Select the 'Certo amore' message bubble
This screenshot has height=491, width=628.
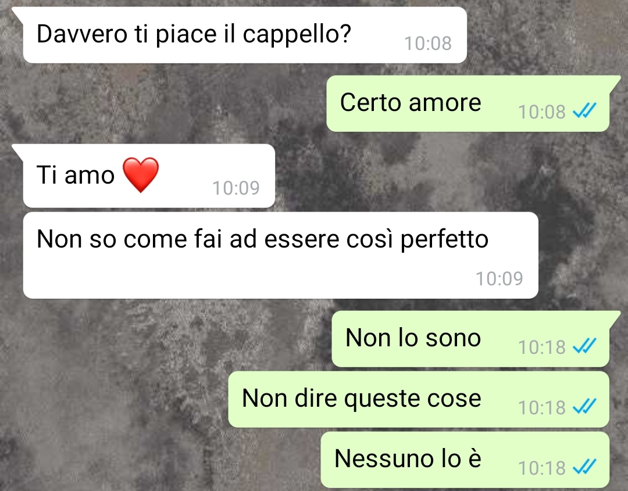coord(468,103)
